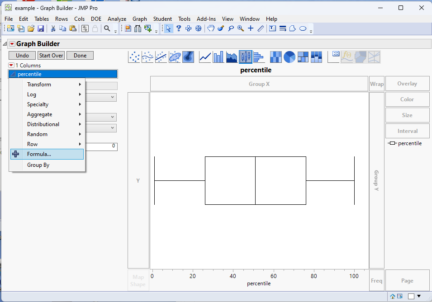Select the Help question mark tool
The image size is (432, 302).
coord(179,28)
